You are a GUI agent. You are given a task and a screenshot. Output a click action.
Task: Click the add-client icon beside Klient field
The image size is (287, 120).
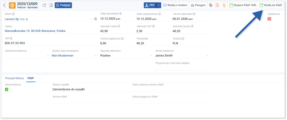click(95, 19)
